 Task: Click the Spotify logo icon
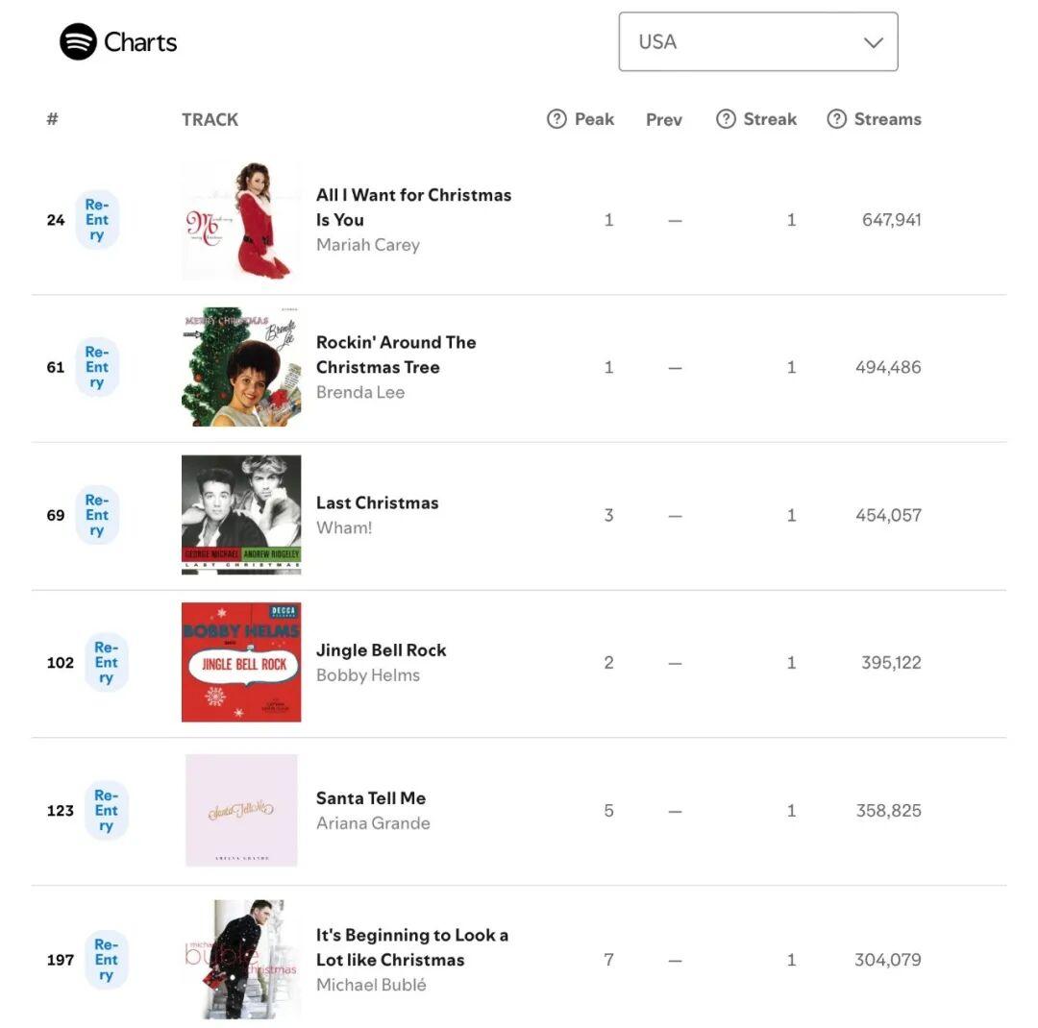click(78, 42)
